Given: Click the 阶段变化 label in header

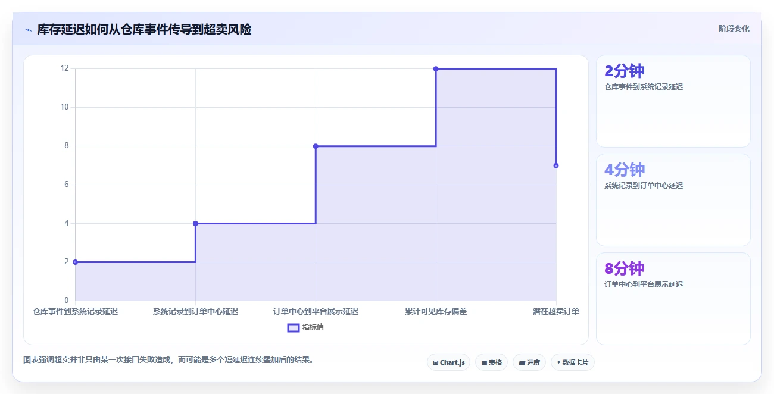Looking at the screenshot, I should click(x=734, y=29).
